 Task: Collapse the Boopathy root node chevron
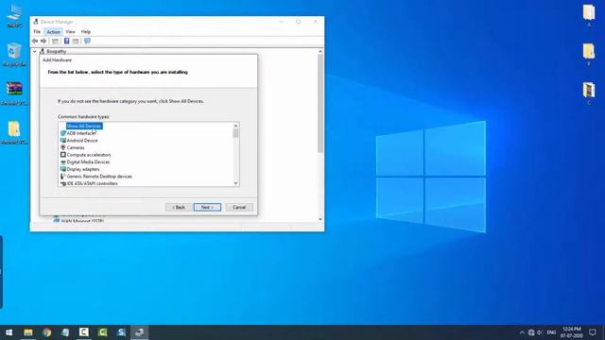click(35, 51)
